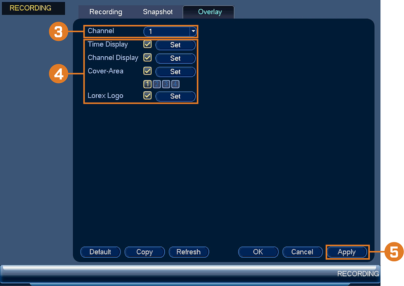
Task: Click the Lorex Logo label
Action: (105, 96)
